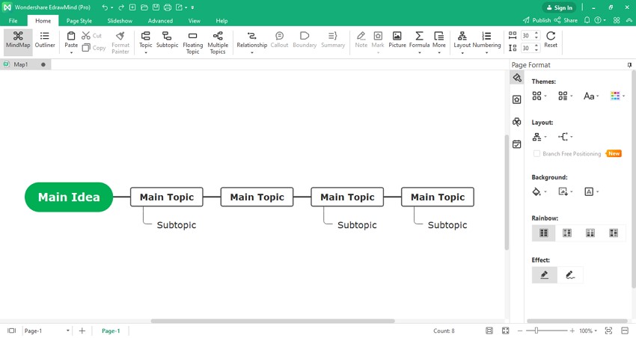Open the File menu
This screenshot has height=338, width=636.
[13, 21]
